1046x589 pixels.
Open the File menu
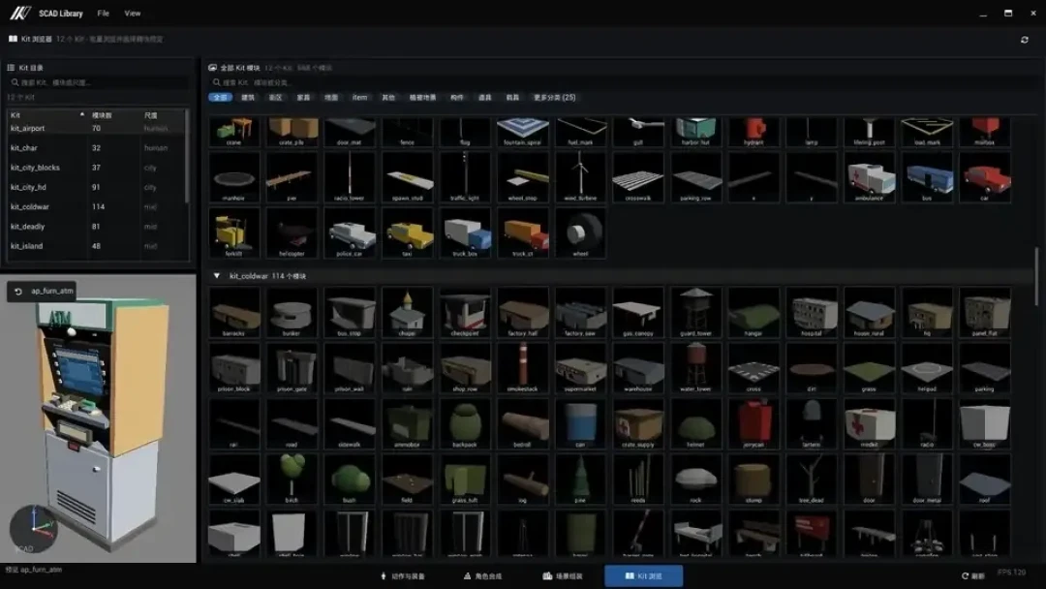[x=103, y=14]
